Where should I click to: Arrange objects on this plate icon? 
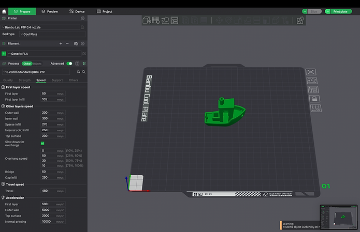click(x=313, y=89)
